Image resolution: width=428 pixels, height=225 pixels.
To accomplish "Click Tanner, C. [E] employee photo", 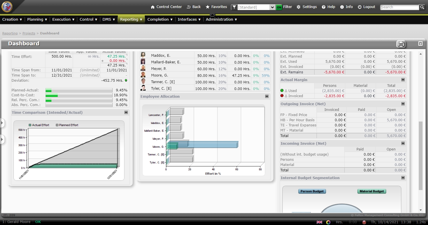I will [143, 81].
